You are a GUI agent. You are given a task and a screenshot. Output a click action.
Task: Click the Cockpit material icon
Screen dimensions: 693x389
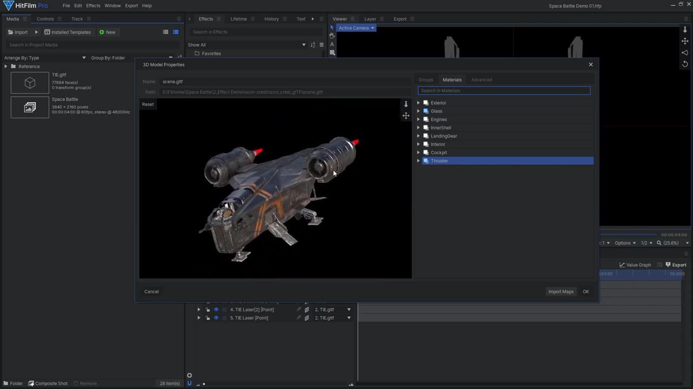[426, 152]
